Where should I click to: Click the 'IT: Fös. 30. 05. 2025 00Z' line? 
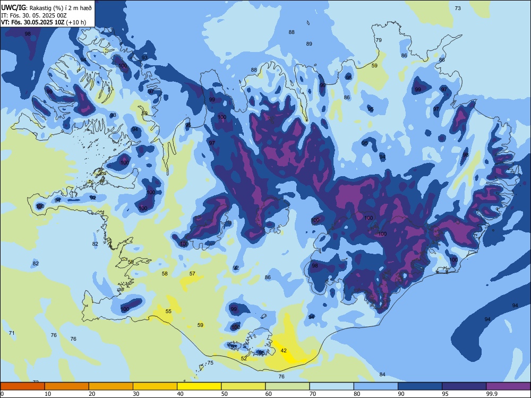tap(34, 15)
